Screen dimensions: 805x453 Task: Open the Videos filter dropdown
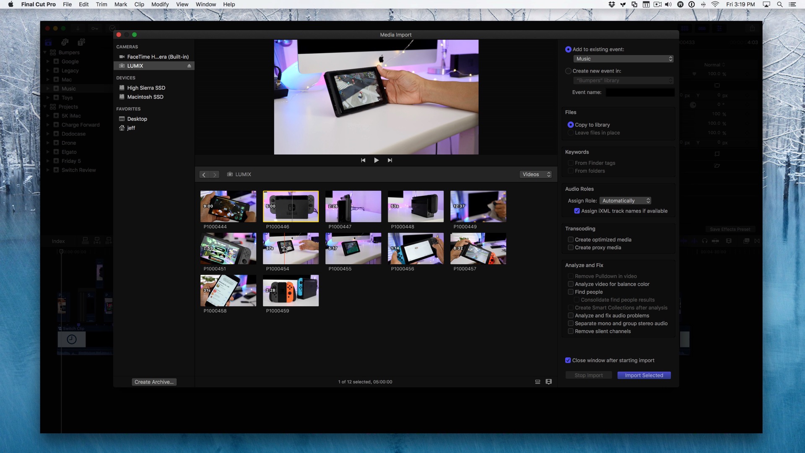(x=536, y=174)
